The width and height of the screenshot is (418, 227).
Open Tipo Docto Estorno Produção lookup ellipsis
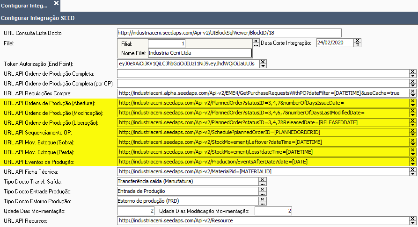(262, 203)
